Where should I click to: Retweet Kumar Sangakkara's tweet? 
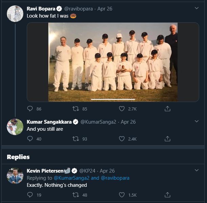point(76,138)
